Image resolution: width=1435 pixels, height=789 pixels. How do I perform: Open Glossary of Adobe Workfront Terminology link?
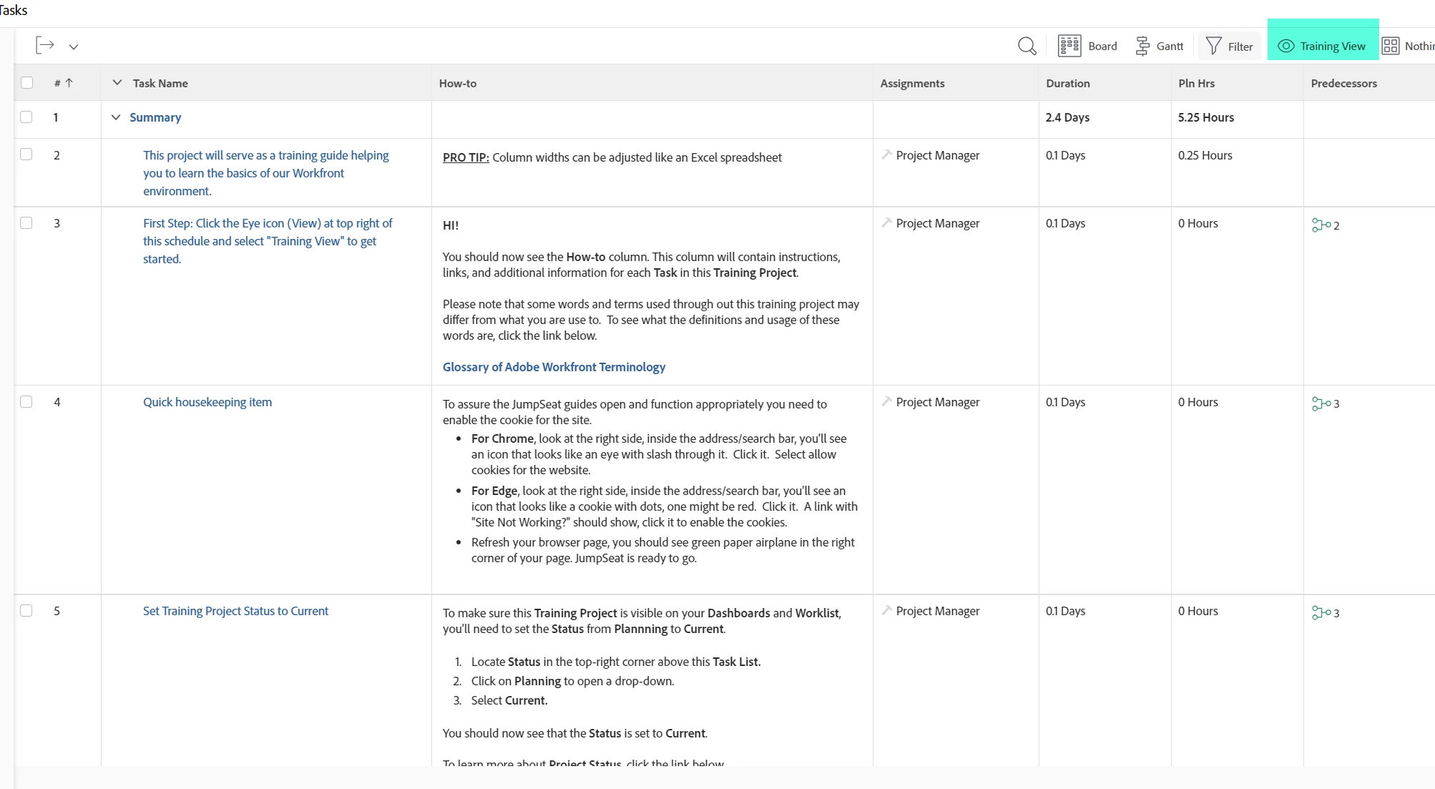coord(554,367)
